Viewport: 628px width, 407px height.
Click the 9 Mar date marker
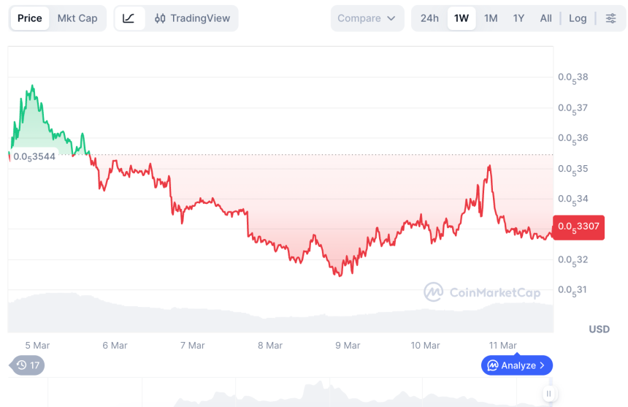click(347, 346)
